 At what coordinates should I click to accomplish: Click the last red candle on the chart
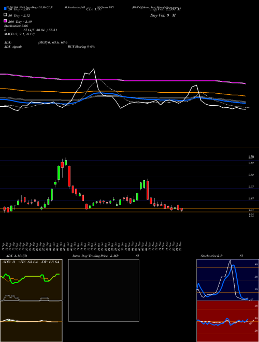182,209
